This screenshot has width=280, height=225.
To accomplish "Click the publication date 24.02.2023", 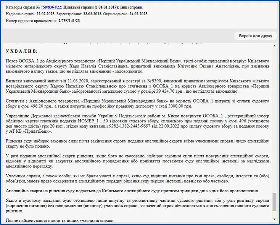I will [139, 14].
